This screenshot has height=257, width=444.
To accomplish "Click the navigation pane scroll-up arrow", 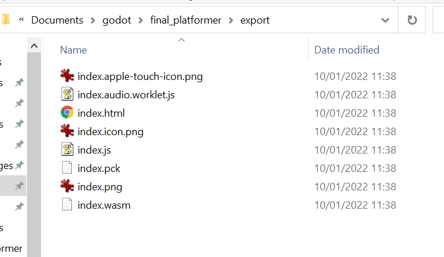I will pos(34,45).
